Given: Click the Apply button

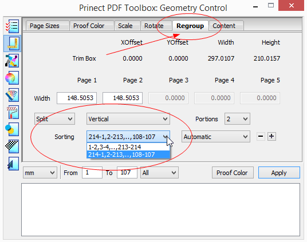Looking at the screenshot, I should coord(279,173).
